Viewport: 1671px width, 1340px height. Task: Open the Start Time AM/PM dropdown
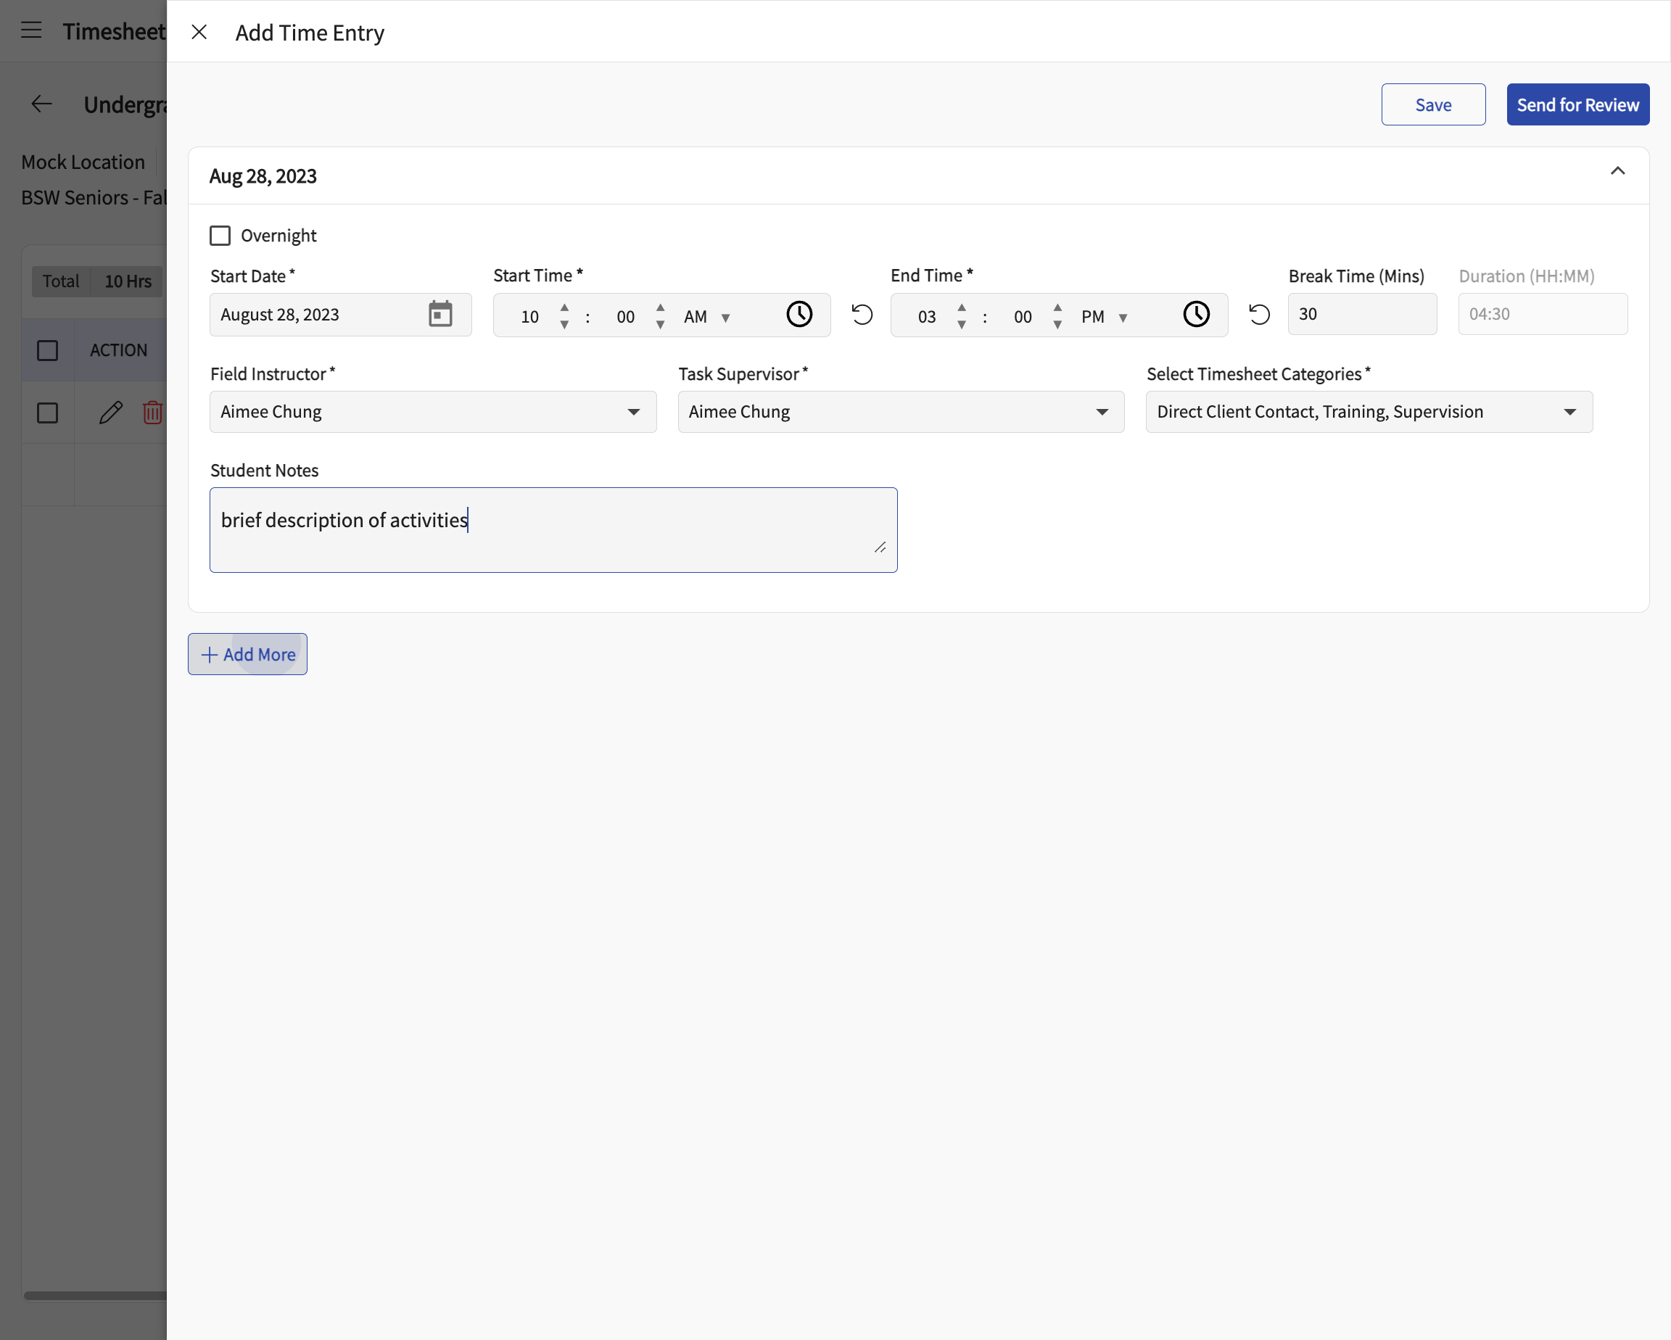click(x=707, y=316)
